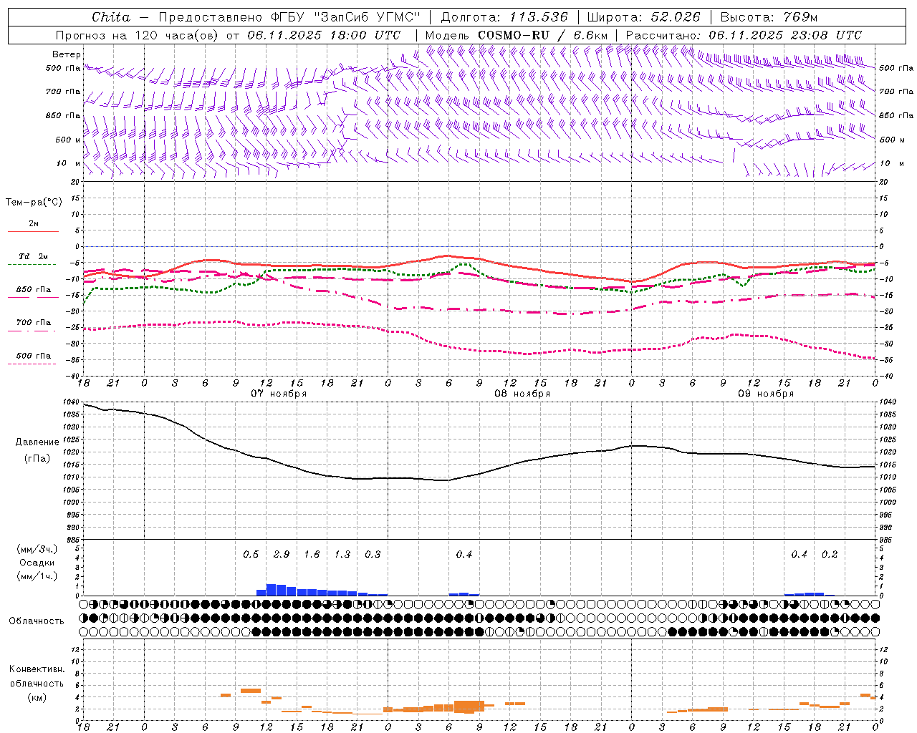
Task: Click the "Ветер" panel label
Action: 67,54
